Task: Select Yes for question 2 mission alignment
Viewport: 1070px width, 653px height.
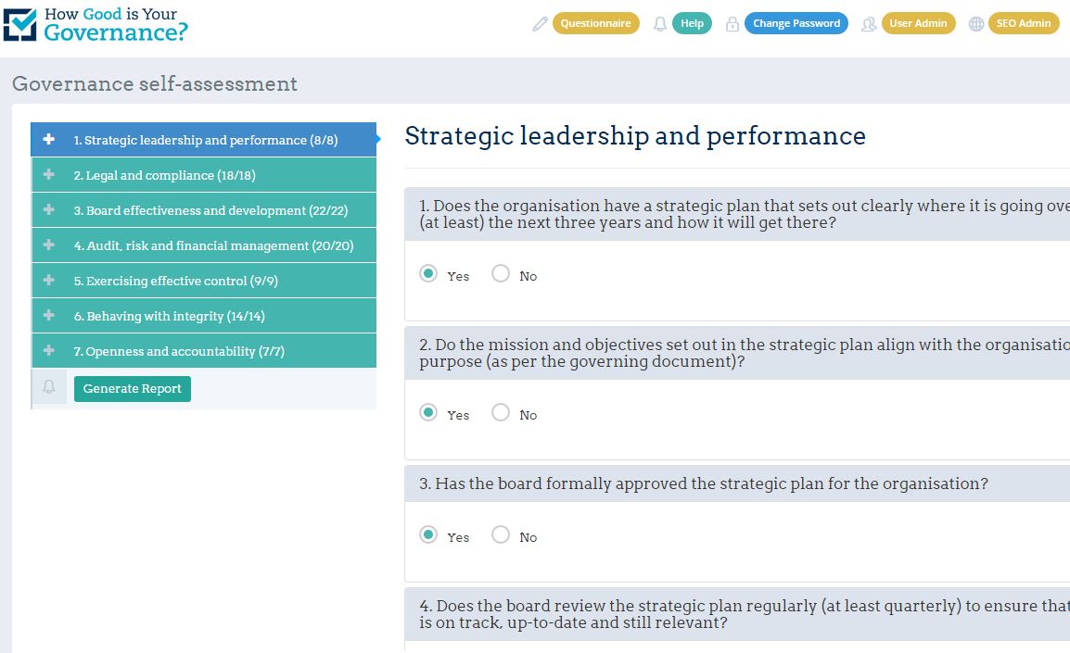Action: point(428,412)
